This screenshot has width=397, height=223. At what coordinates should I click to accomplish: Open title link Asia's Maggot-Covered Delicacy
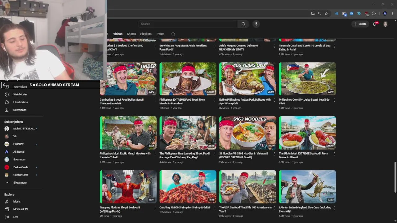point(239,47)
